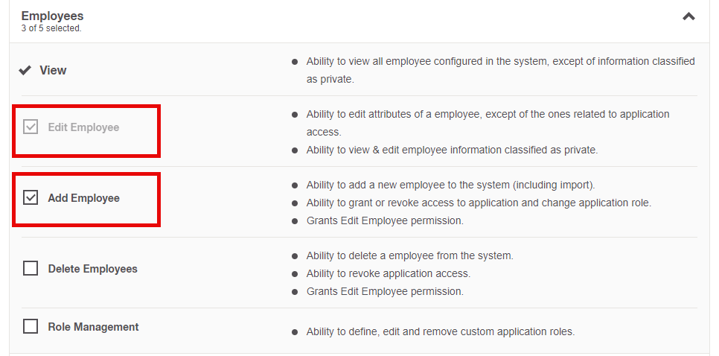This screenshot has height=356, width=719.
Task: Enable the Role Management checkbox
Action: (31, 327)
